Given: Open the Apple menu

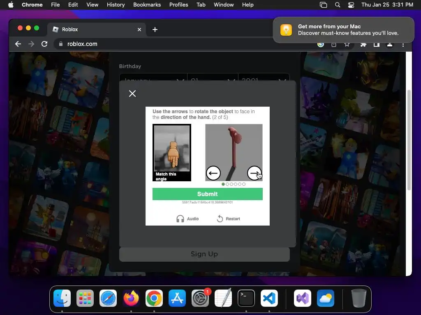Looking at the screenshot, I should point(11,5).
